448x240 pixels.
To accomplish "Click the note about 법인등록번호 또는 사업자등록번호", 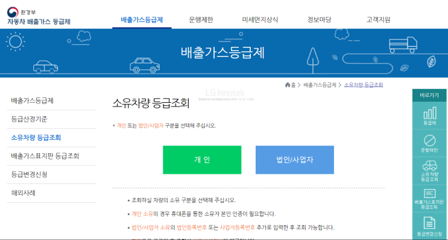I will coord(233,227).
